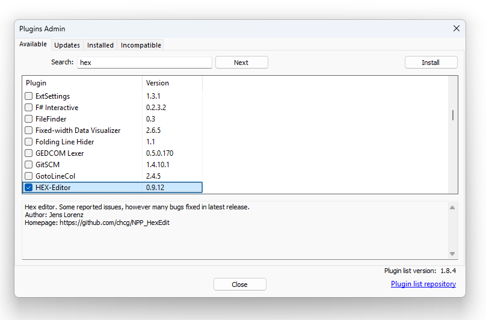The height and width of the screenshot is (320, 486).
Task: Check the GEDCOM Lexer checkbox
Action: point(28,153)
